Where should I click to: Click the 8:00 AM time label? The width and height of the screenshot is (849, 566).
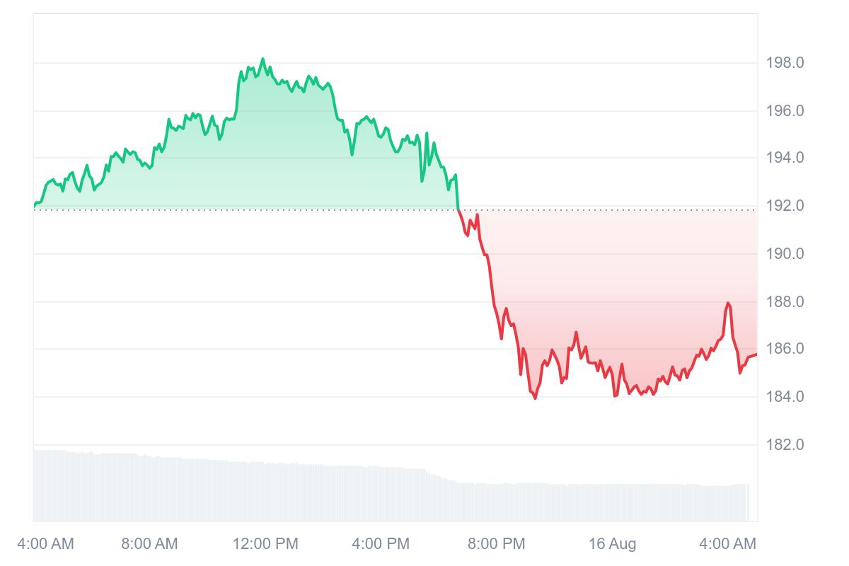(x=149, y=544)
